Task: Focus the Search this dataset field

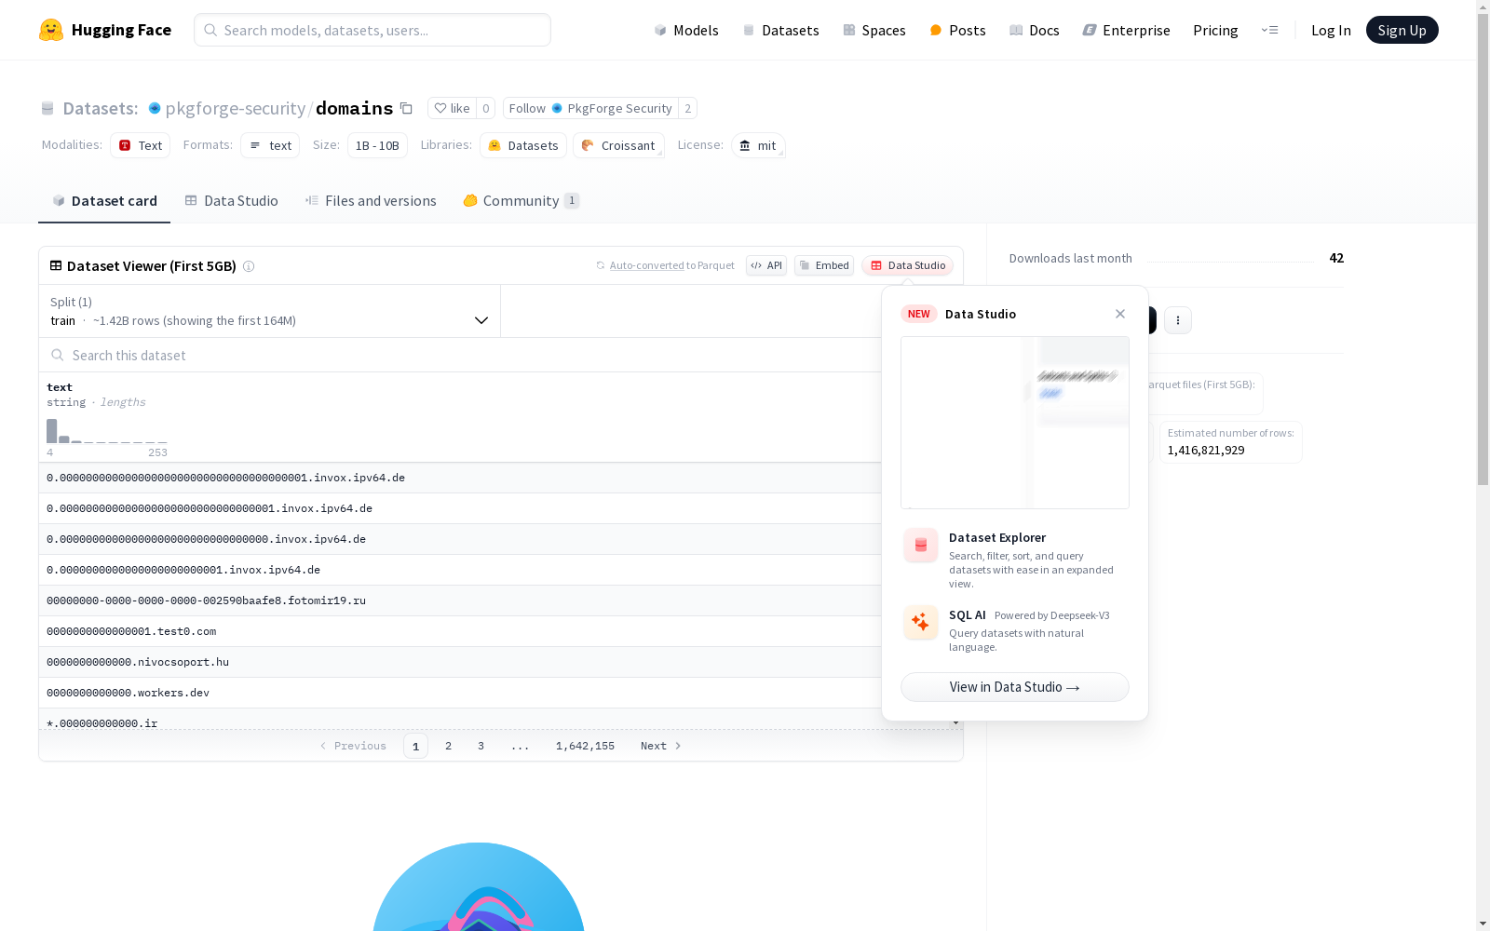Action: pos(460,355)
